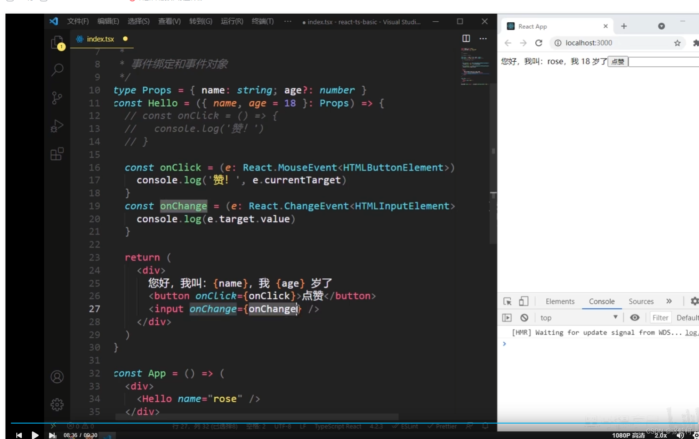Open the top JavaScript context dropdown
This screenshot has width=699, height=439.
[x=578, y=318]
